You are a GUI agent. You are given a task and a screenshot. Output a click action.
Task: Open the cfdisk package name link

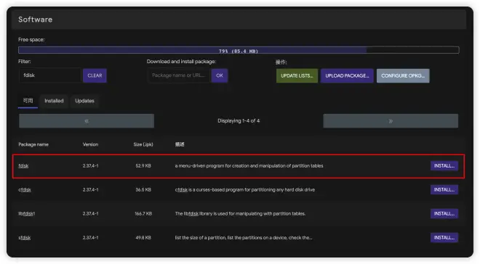coord(25,189)
